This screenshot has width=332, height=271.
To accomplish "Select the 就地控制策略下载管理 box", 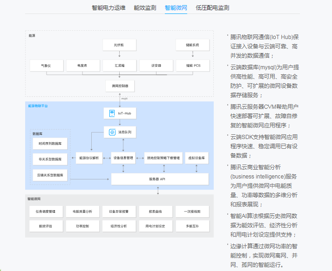I will (163, 158).
